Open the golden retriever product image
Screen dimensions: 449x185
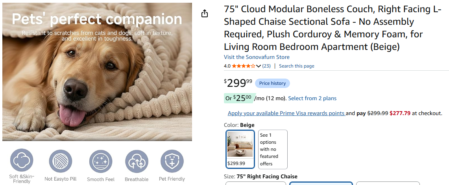click(97, 72)
